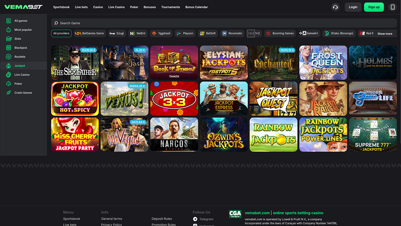Image resolution: width=401 pixels, height=226 pixels.
Task: Open It Came From Venus game
Action: 124,98
